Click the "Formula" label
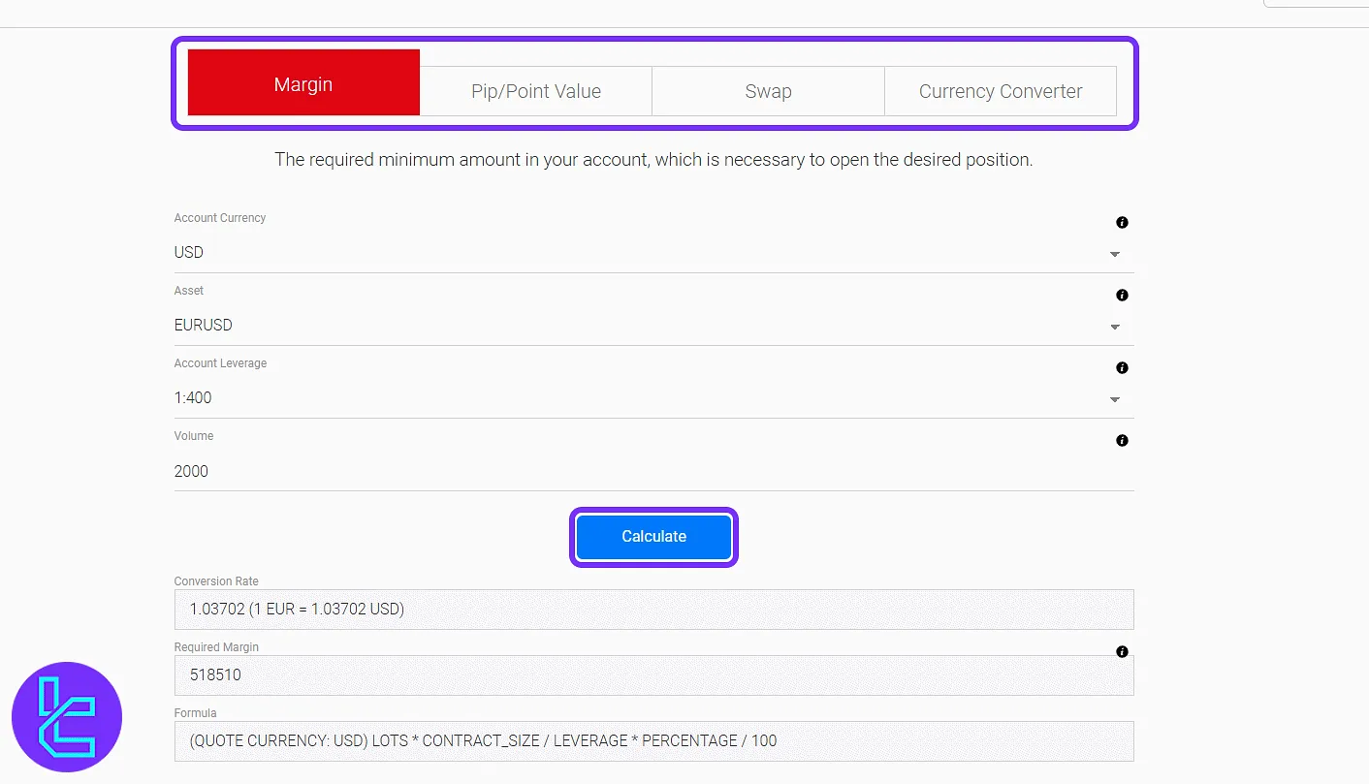The height and width of the screenshot is (784, 1369). point(196,713)
